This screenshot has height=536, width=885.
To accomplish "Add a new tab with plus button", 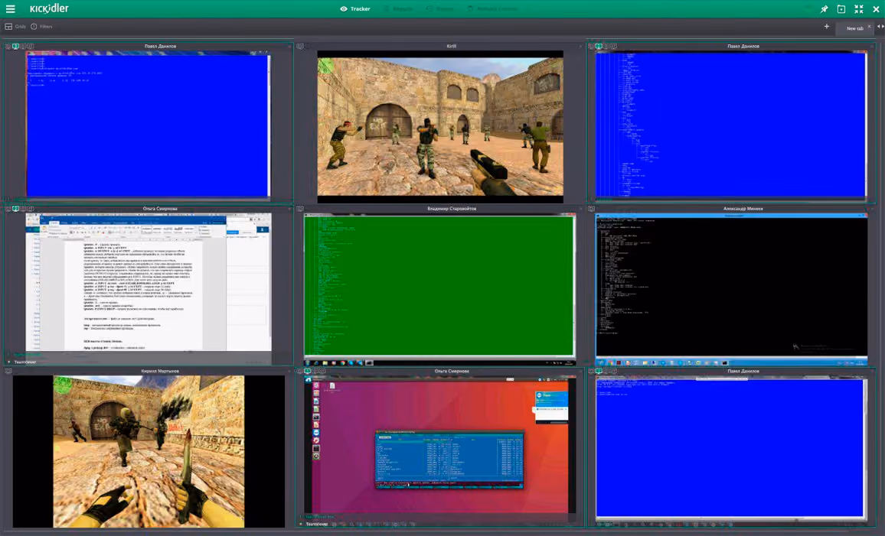I will click(826, 27).
